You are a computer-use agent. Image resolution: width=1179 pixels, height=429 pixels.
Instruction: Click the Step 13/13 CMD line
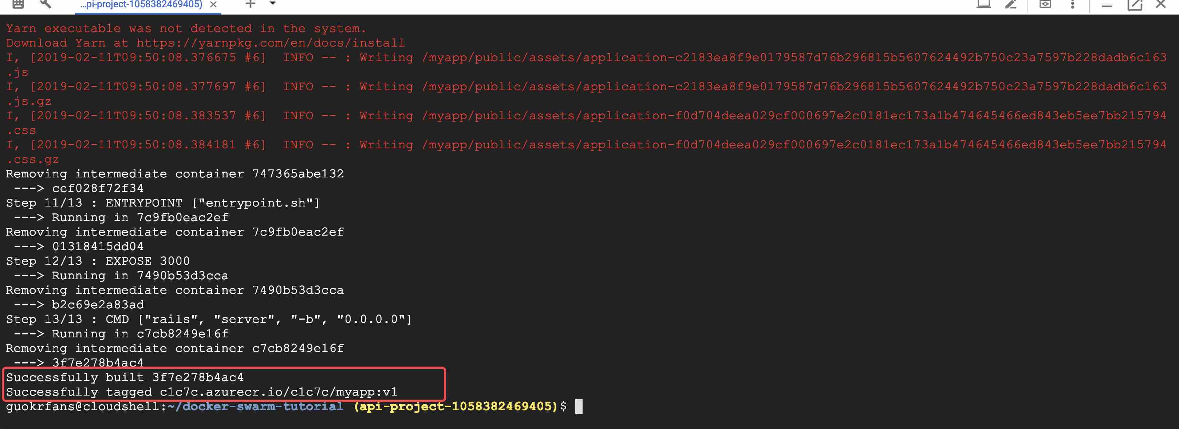tap(209, 319)
